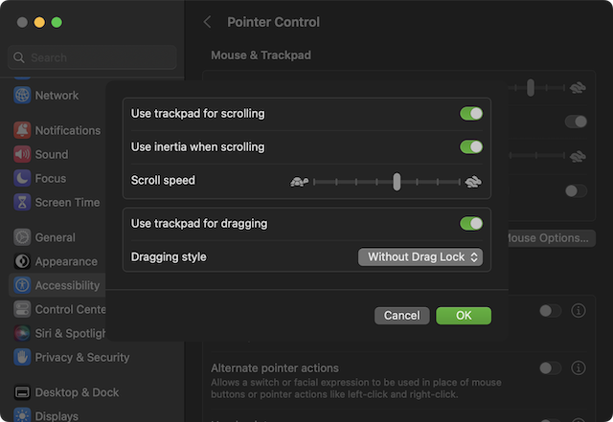Enable Alternate pointer actions switch
The image size is (613, 422).
tap(550, 368)
